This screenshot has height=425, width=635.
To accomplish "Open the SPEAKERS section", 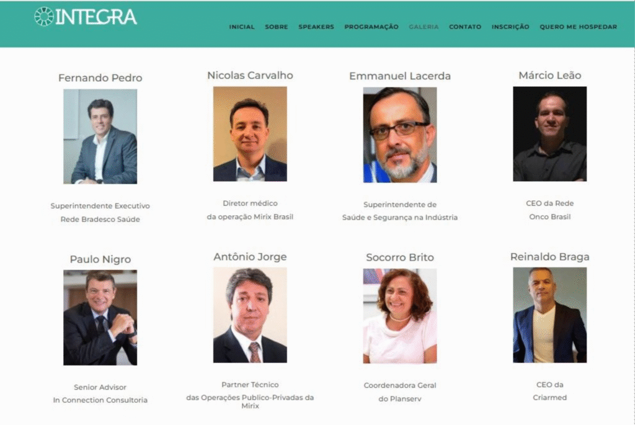I will pyautogui.click(x=316, y=27).
